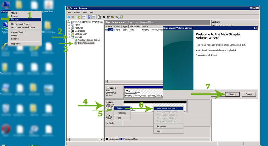Click the blue question mark Help toolbar icon
Screen dimensions: 268x146
[89, 17]
